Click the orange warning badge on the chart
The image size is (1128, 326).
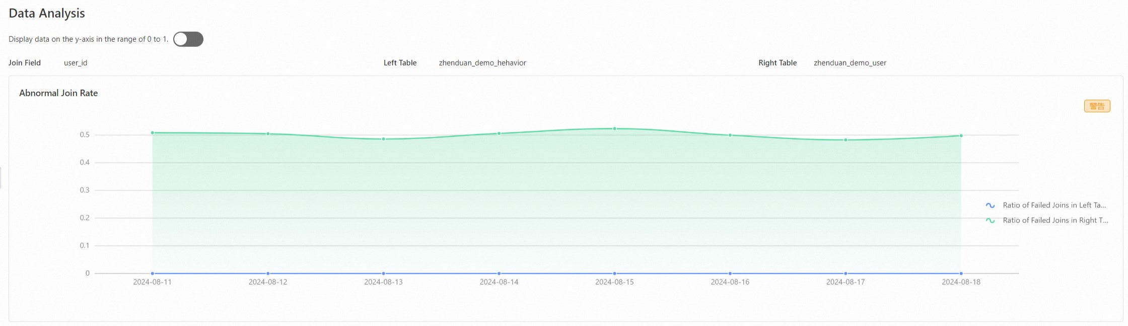click(1097, 106)
